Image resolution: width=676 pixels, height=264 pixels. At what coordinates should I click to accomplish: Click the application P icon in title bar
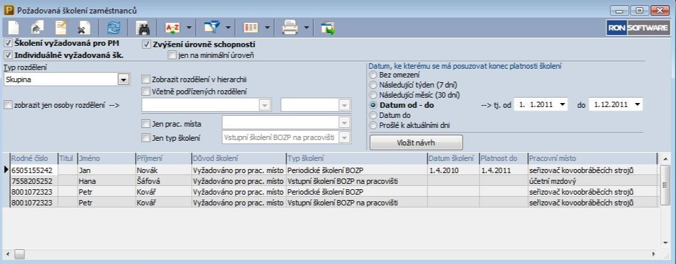[x=8, y=10]
